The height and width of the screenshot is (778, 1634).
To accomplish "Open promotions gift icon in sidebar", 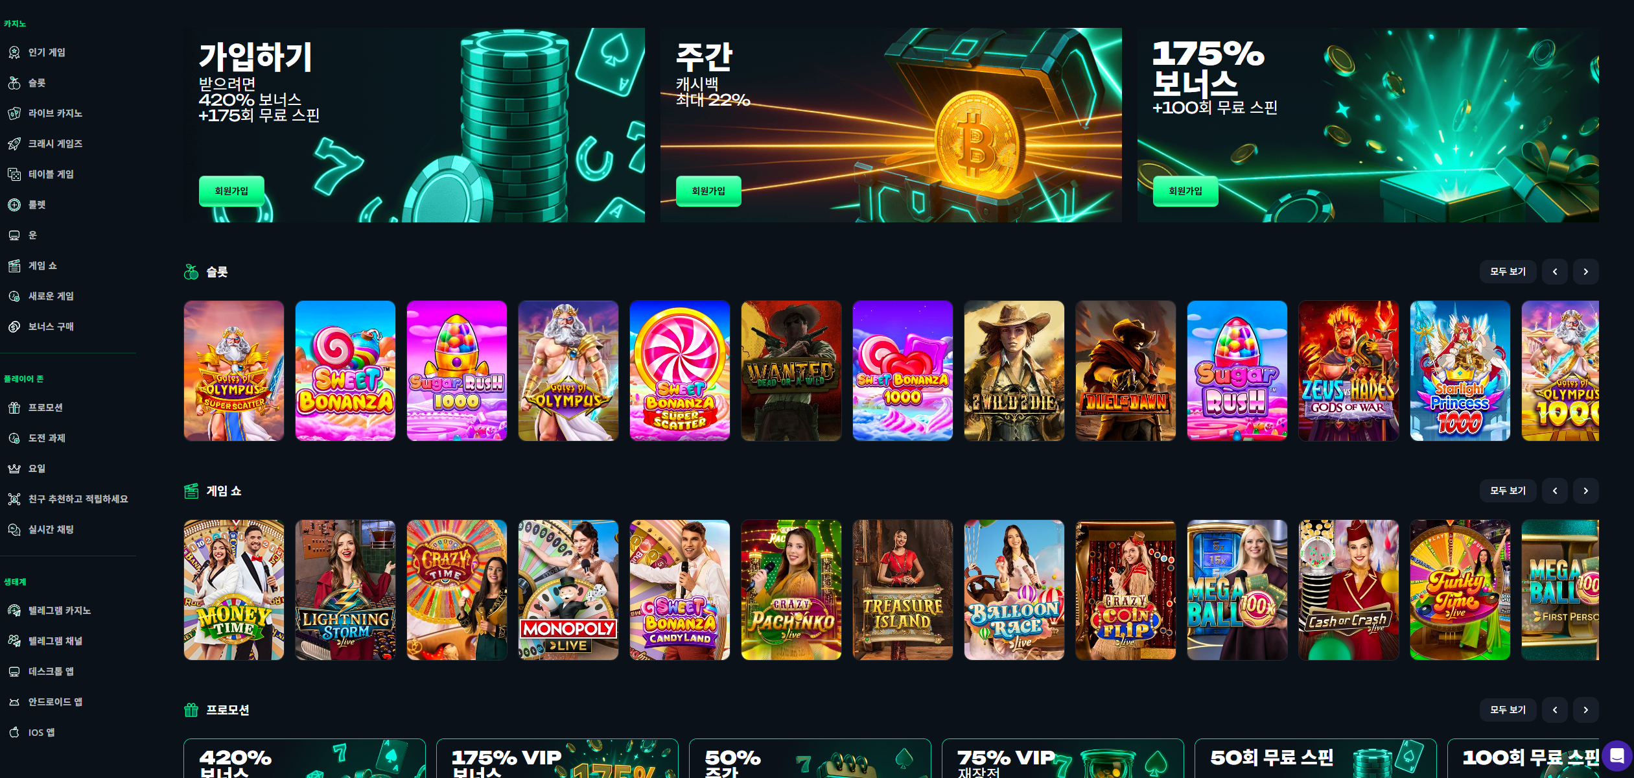I will pyautogui.click(x=14, y=408).
